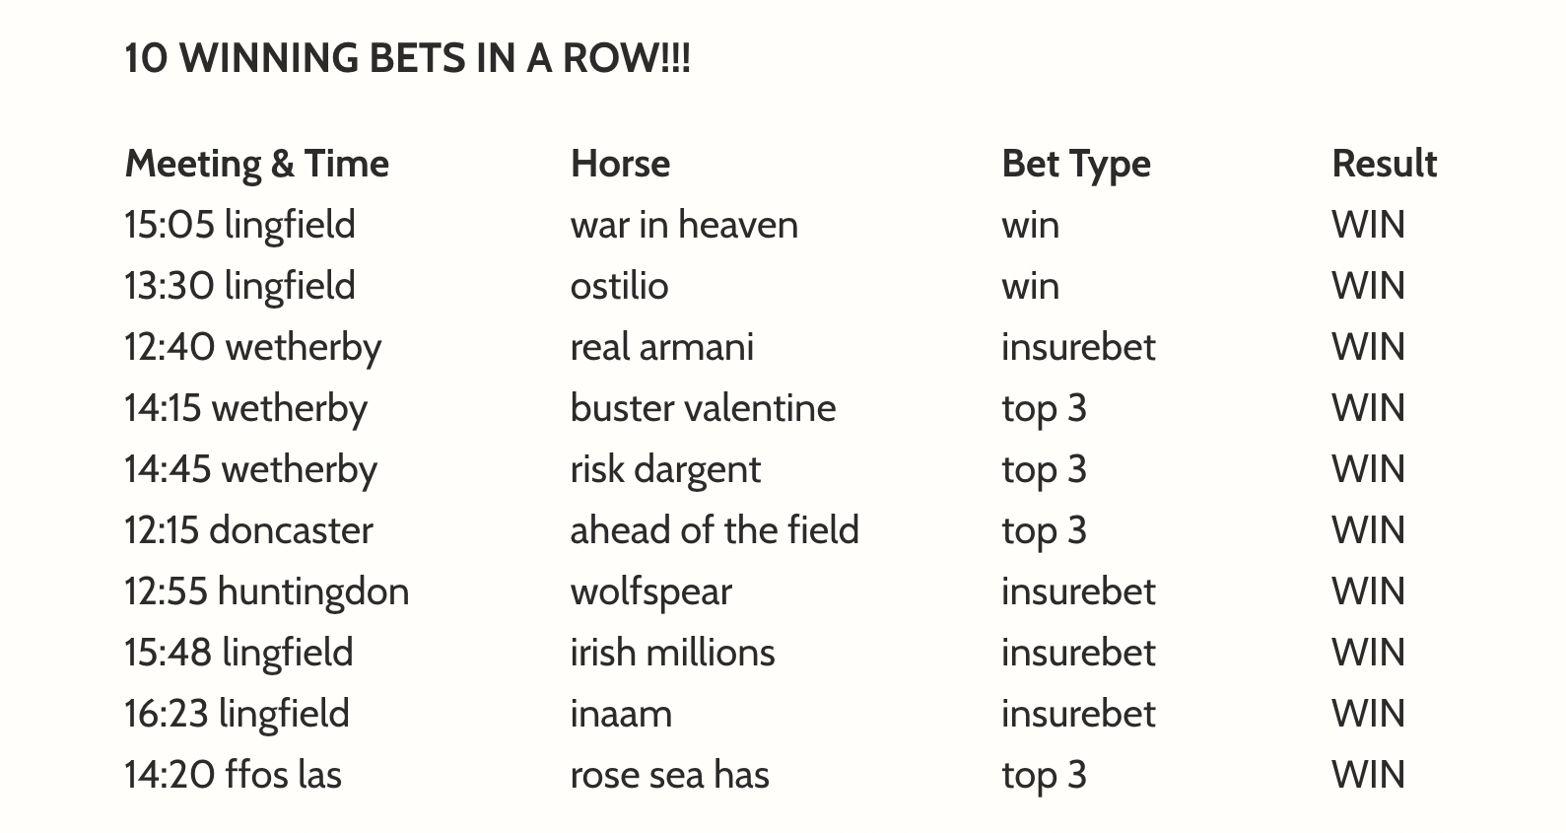Click the 'Meeting & Time' column header
Image resolution: width=1566 pixels, height=833 pixels.
(256, 164)
